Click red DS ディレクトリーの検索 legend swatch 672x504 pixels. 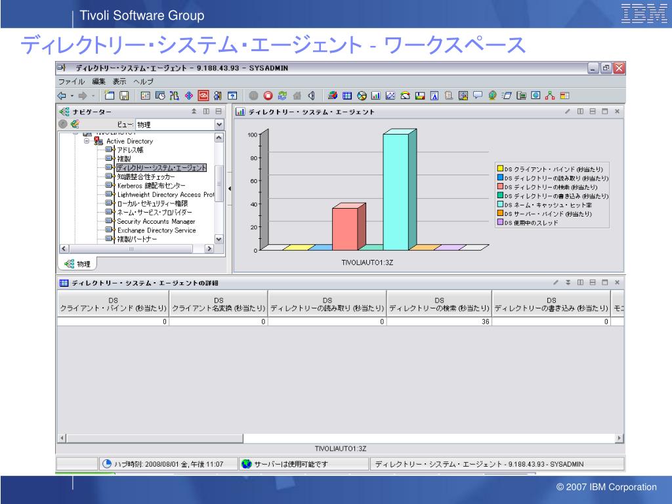(x=499, y=186)
